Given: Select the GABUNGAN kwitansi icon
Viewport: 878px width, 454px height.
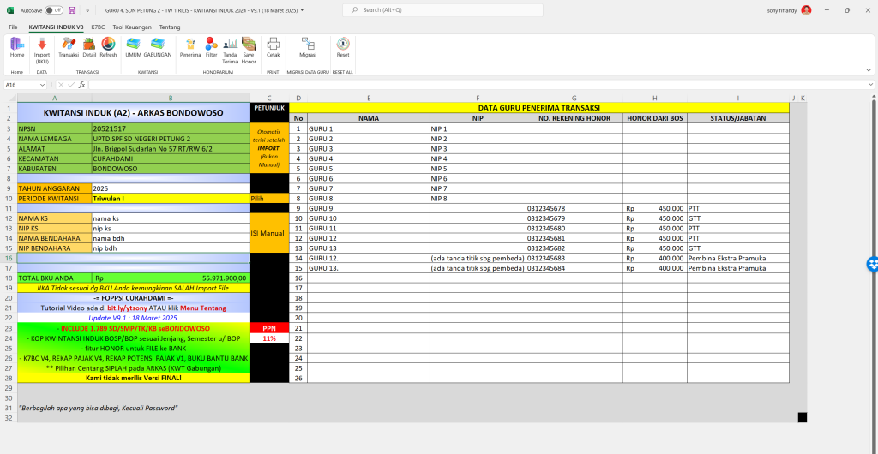Looking at the screenshot, I should coord(158,49).
